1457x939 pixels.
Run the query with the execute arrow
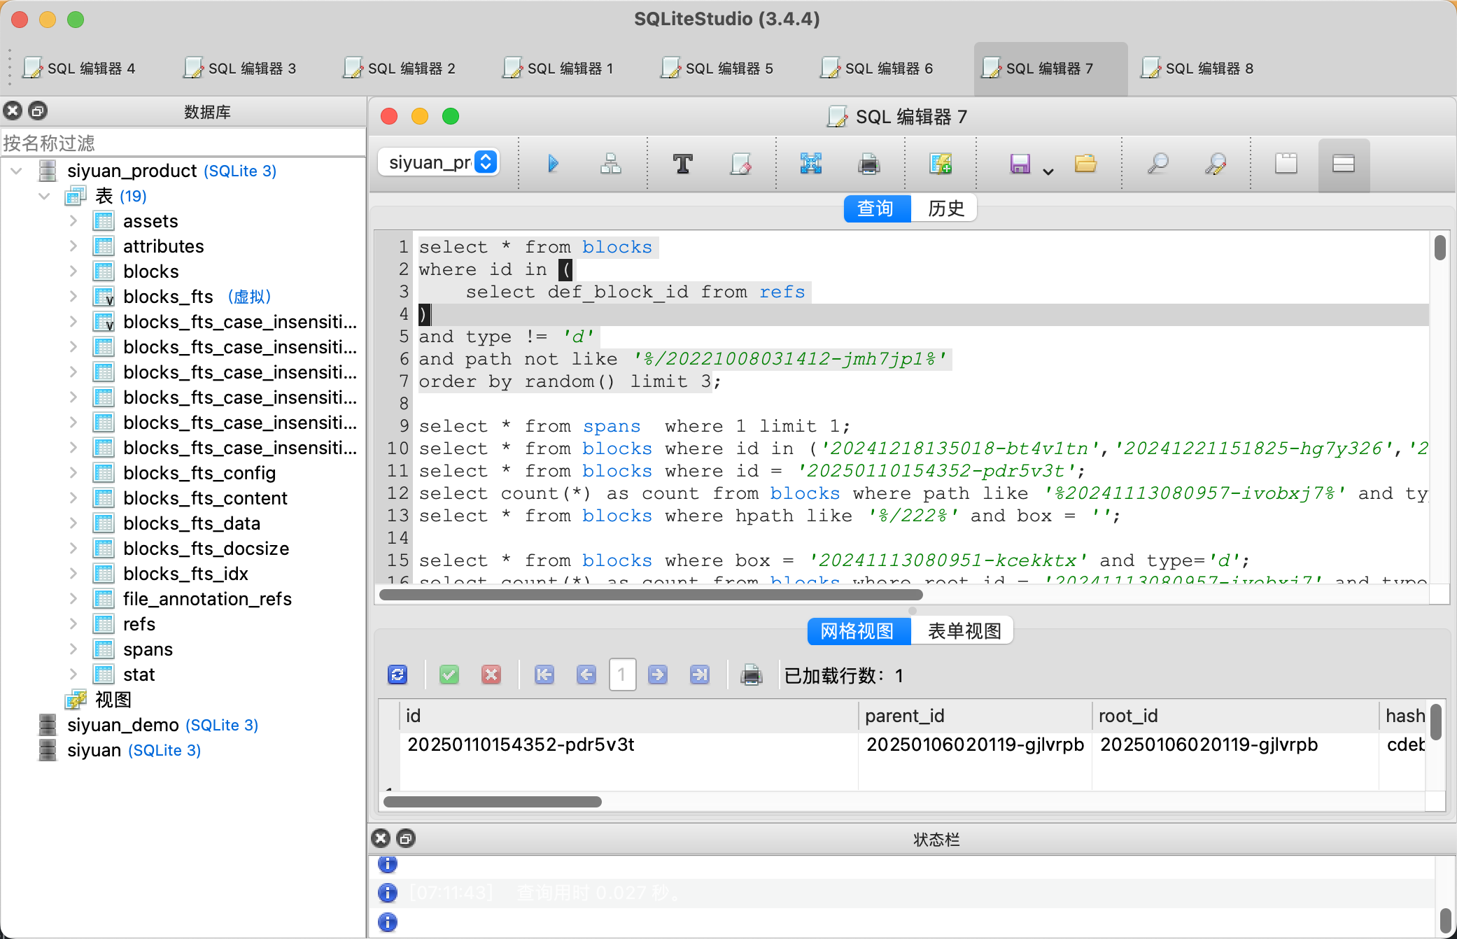553,164
